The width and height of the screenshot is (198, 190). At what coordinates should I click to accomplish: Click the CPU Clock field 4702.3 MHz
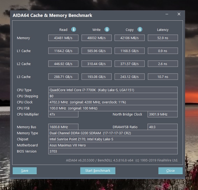113,102
